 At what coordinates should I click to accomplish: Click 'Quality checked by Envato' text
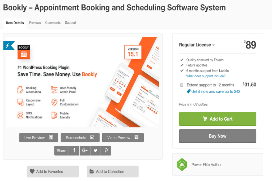tap(205, 60)
